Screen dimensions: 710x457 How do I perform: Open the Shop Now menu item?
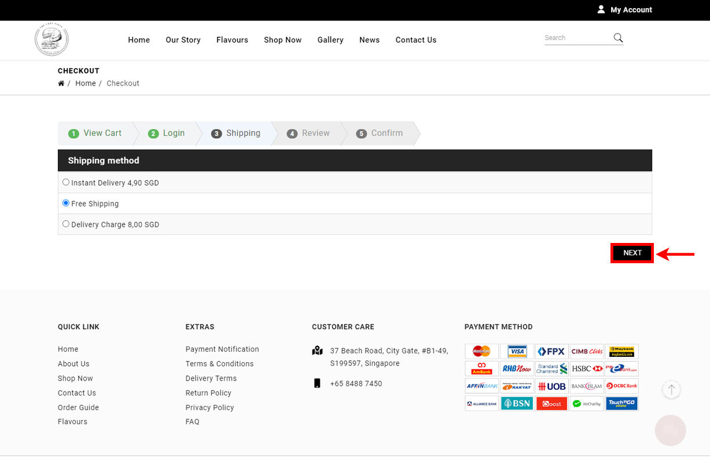(282, 40)
